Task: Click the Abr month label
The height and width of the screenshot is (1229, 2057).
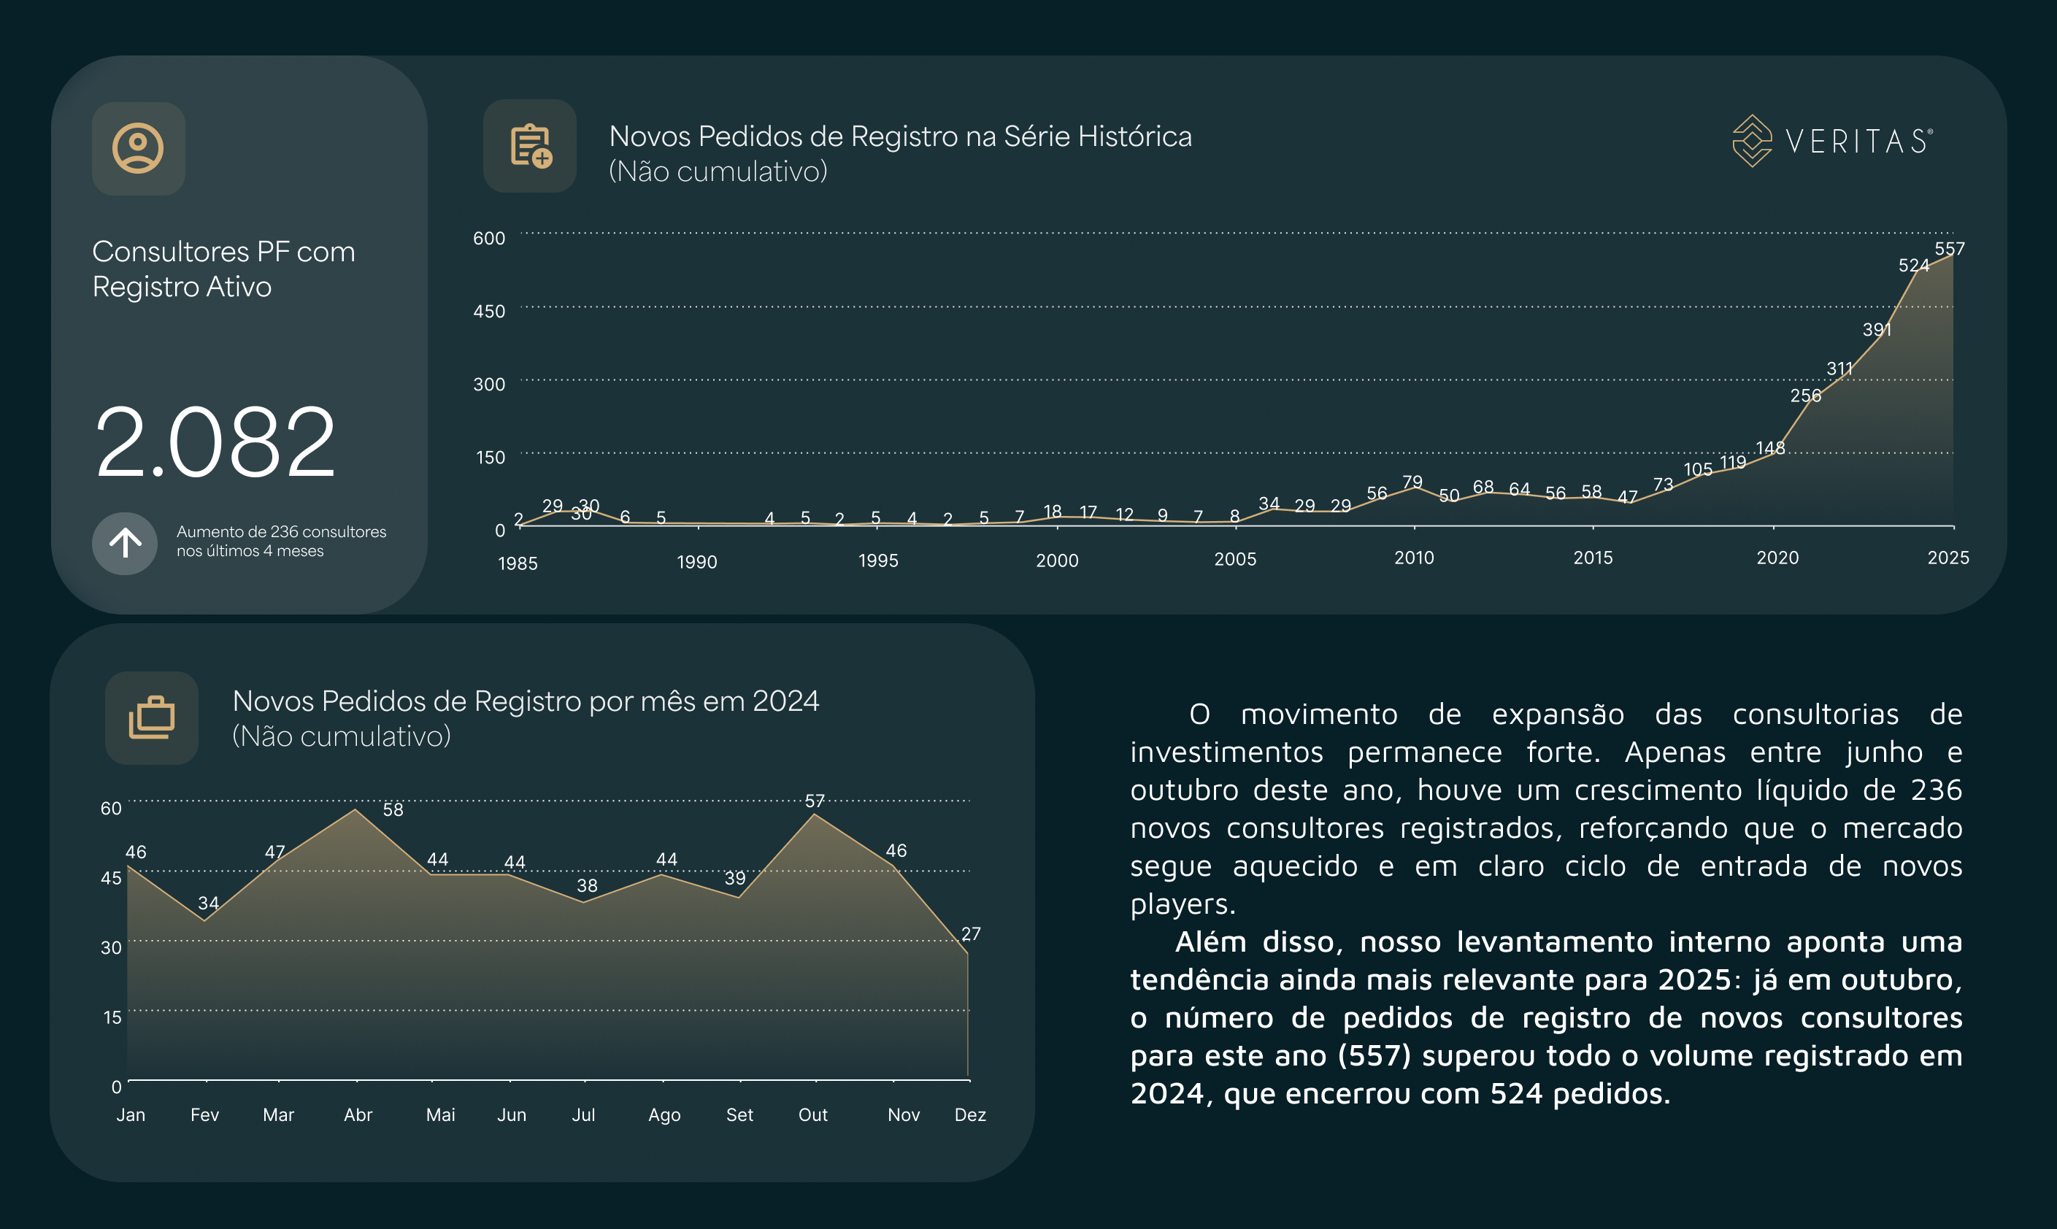Action: [x=358, y=1114]
